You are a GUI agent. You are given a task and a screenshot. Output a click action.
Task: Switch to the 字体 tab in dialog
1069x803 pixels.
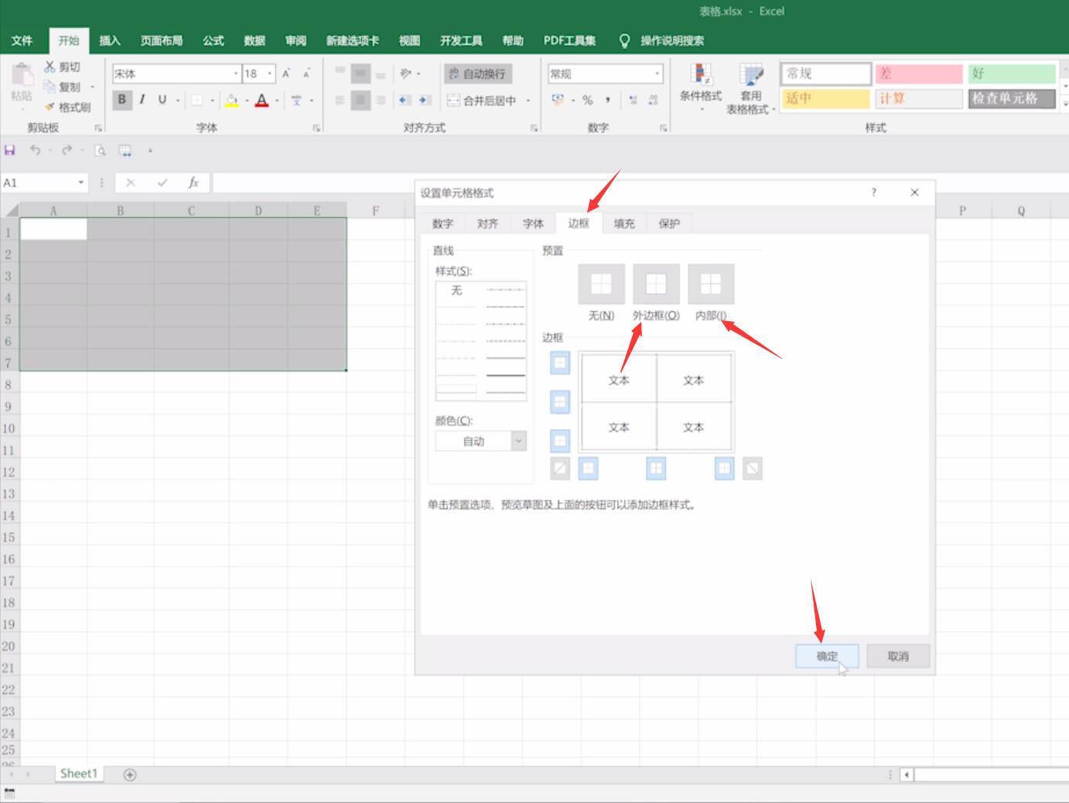[533, 224]
